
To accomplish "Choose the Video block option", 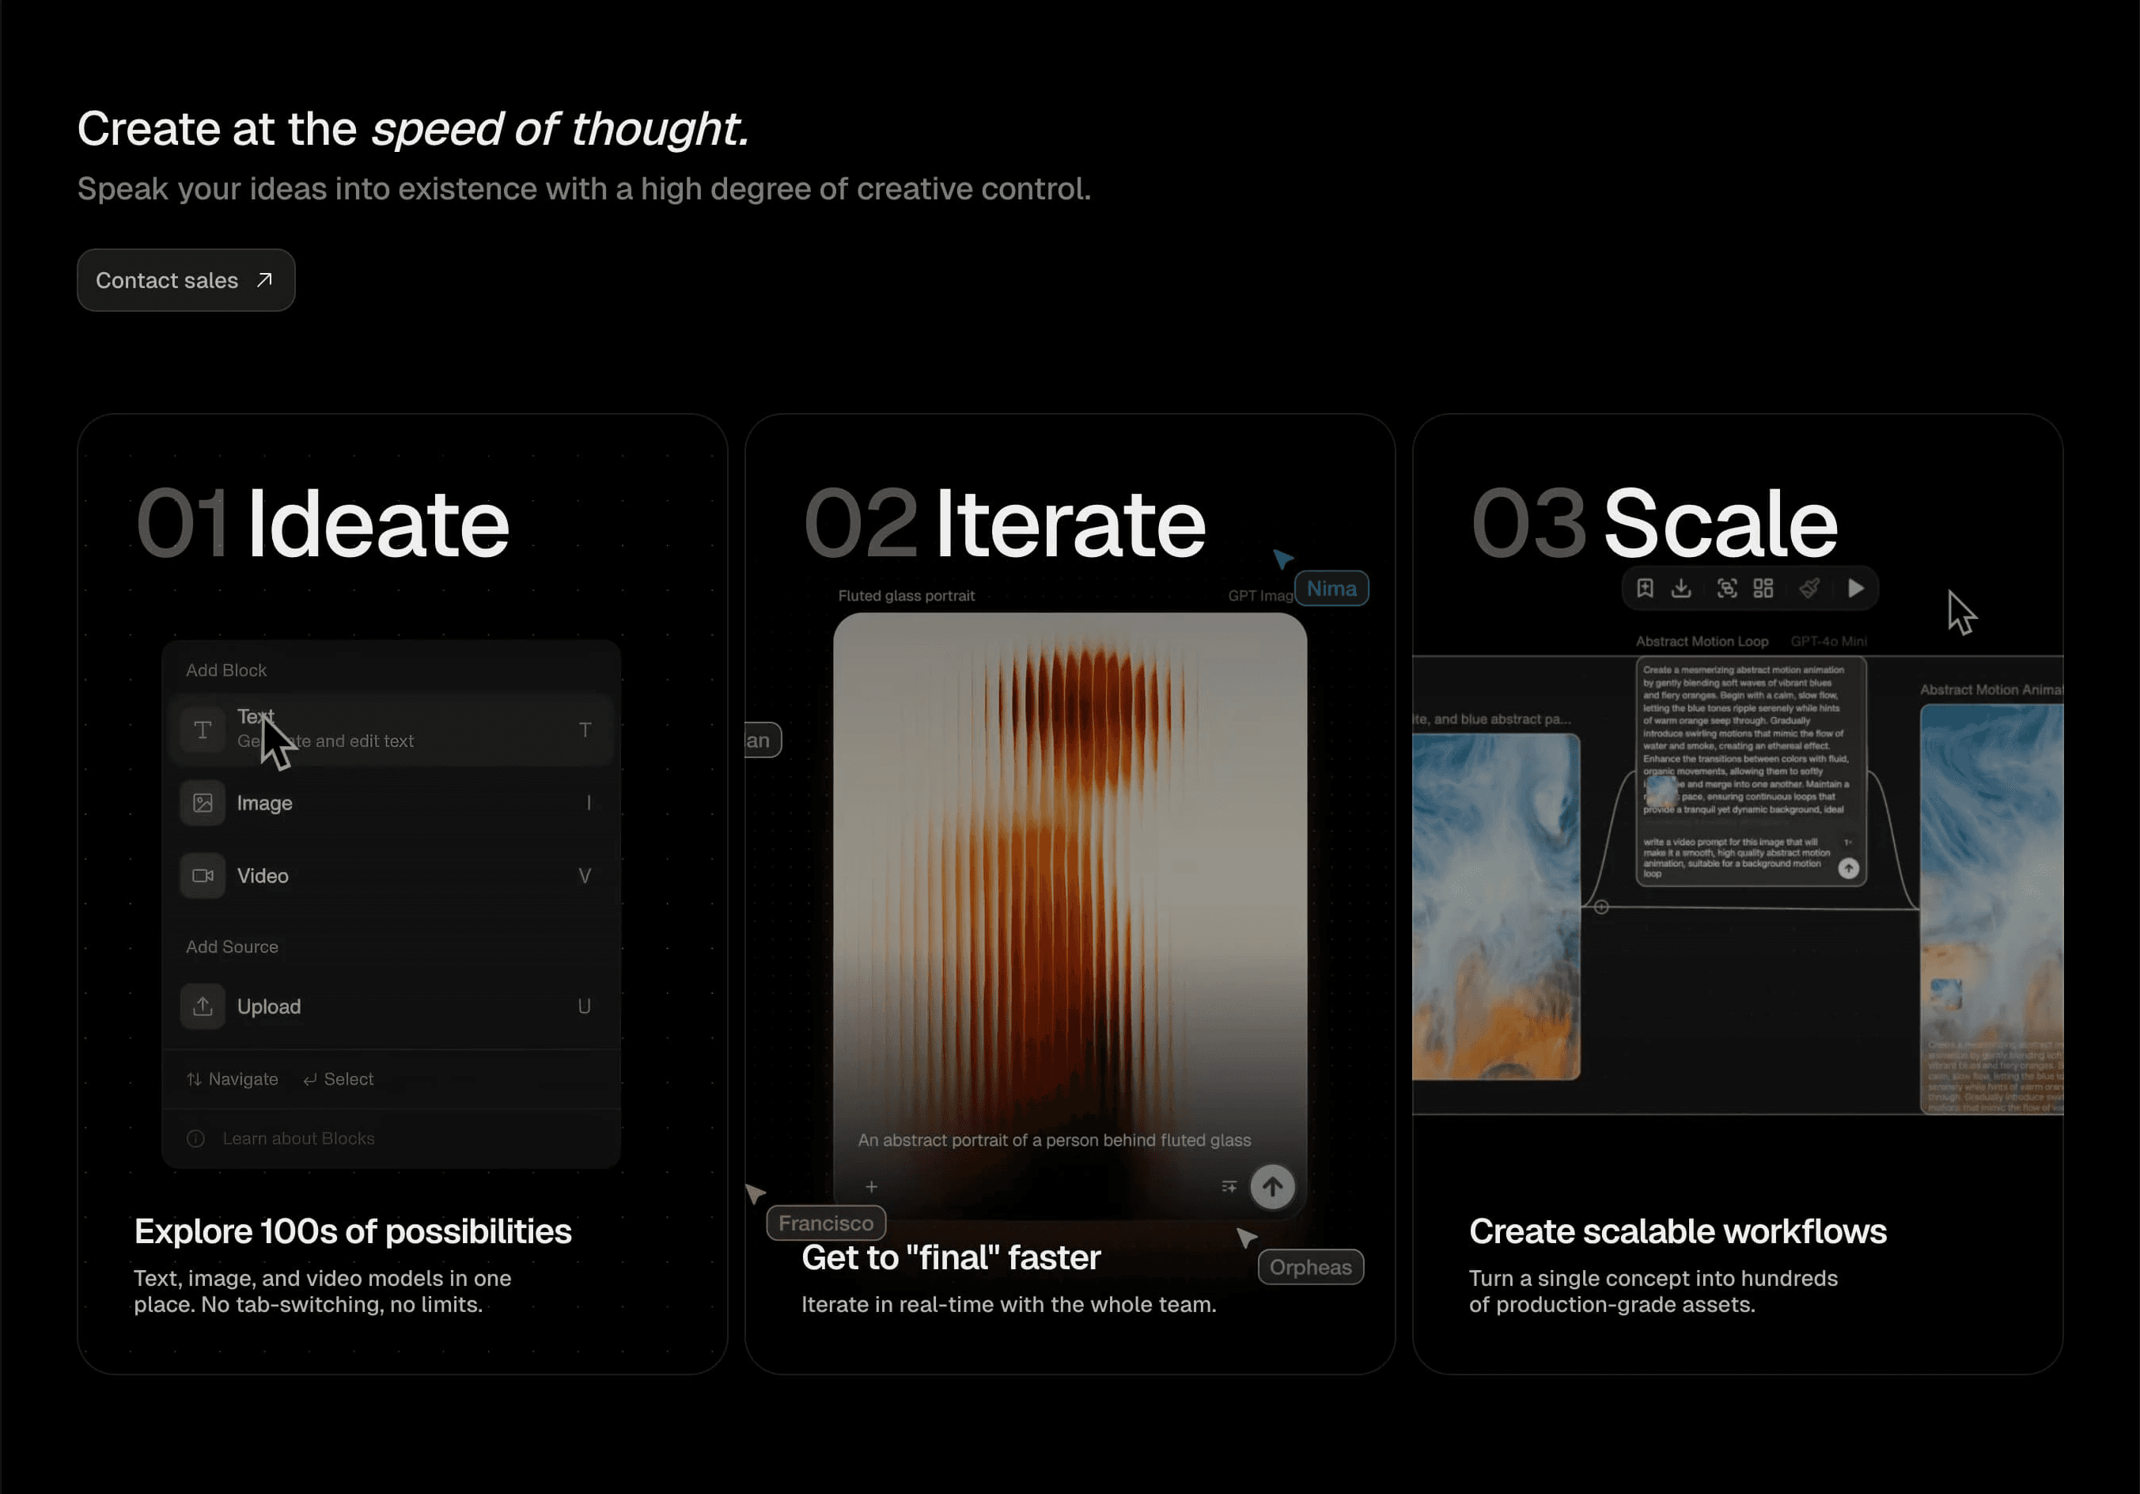I will tap(392, 875).
